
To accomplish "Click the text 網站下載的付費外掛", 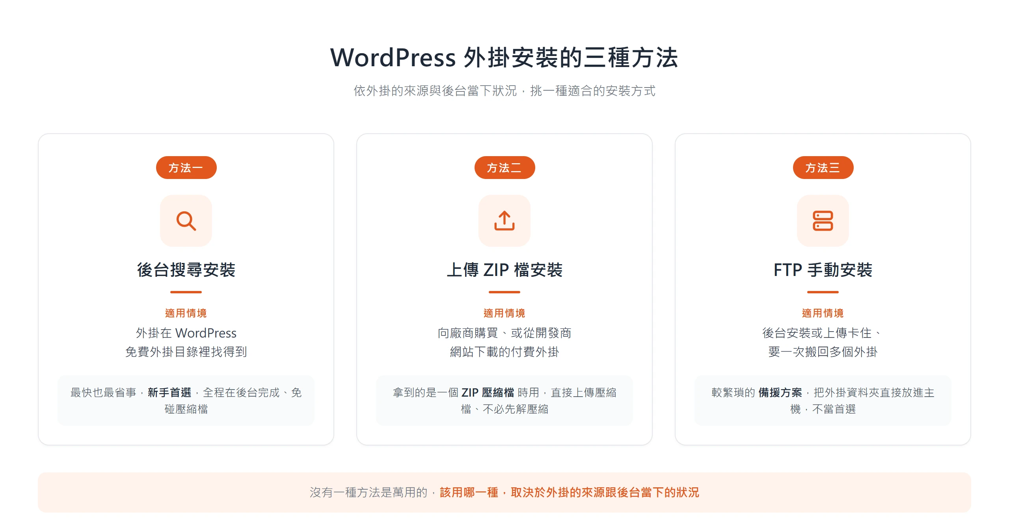I will [504, 352].
